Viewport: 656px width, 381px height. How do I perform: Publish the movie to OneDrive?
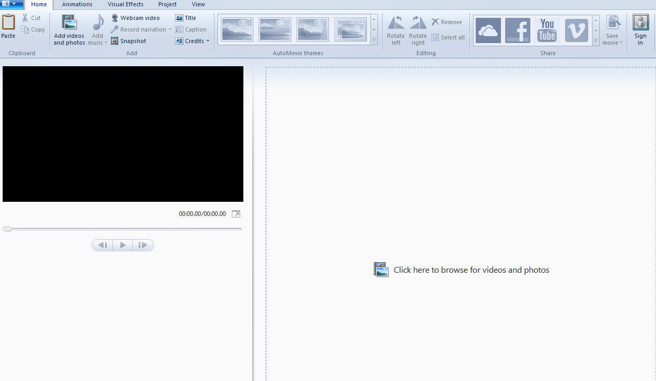(488, 30)
